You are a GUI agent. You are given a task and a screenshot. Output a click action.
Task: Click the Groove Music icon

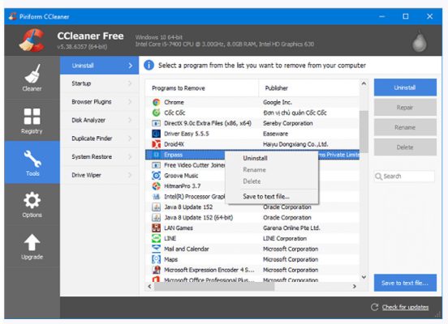pyautogui.click(x=156, y=176)
